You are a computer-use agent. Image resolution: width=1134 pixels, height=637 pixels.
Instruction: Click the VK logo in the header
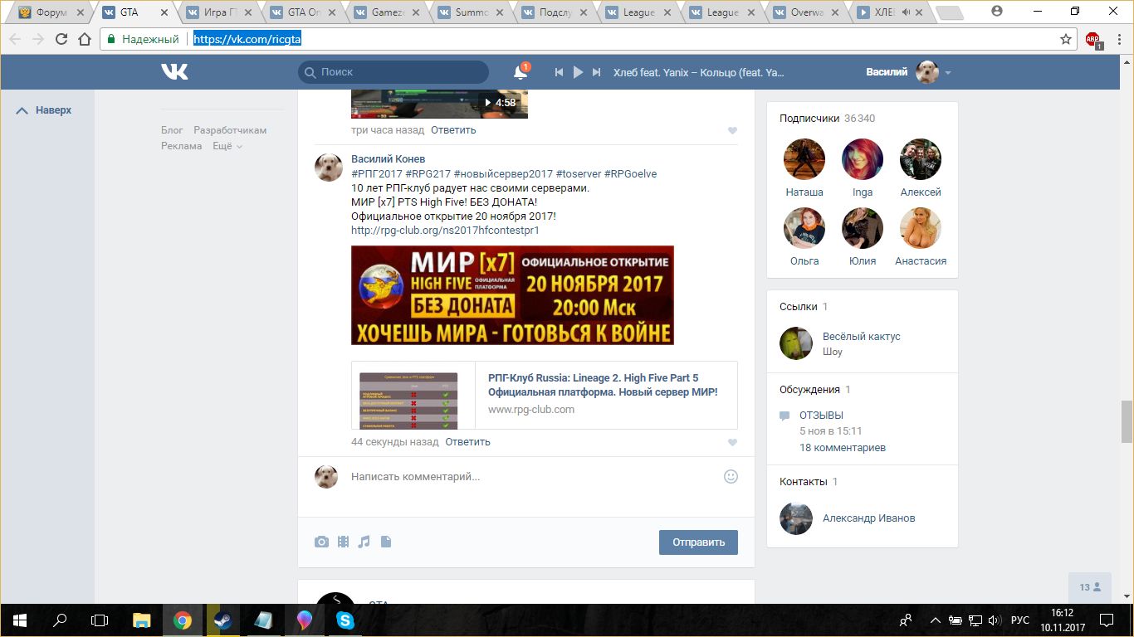174,72
